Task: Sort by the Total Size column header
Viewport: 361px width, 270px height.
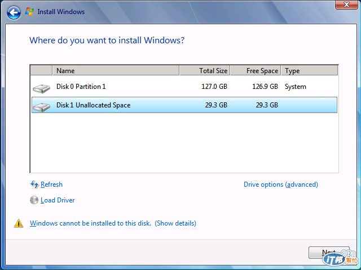Action: (x=204, y=70)
